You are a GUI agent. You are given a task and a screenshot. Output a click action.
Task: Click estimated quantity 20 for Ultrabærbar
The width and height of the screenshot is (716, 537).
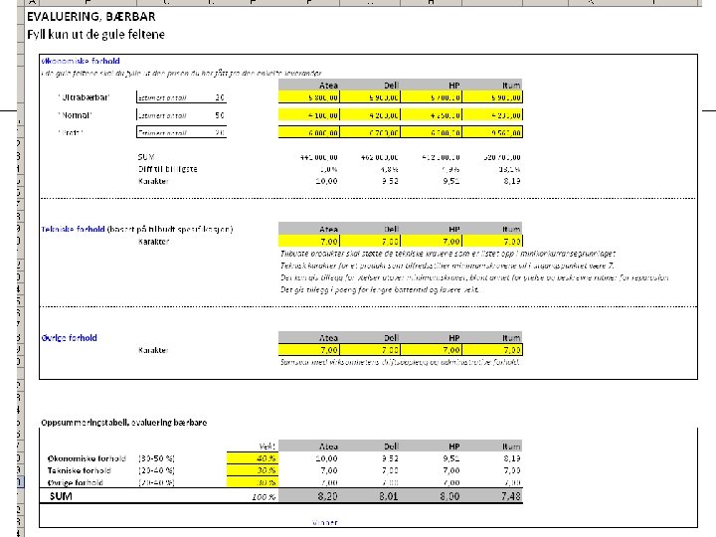[220, 97]
